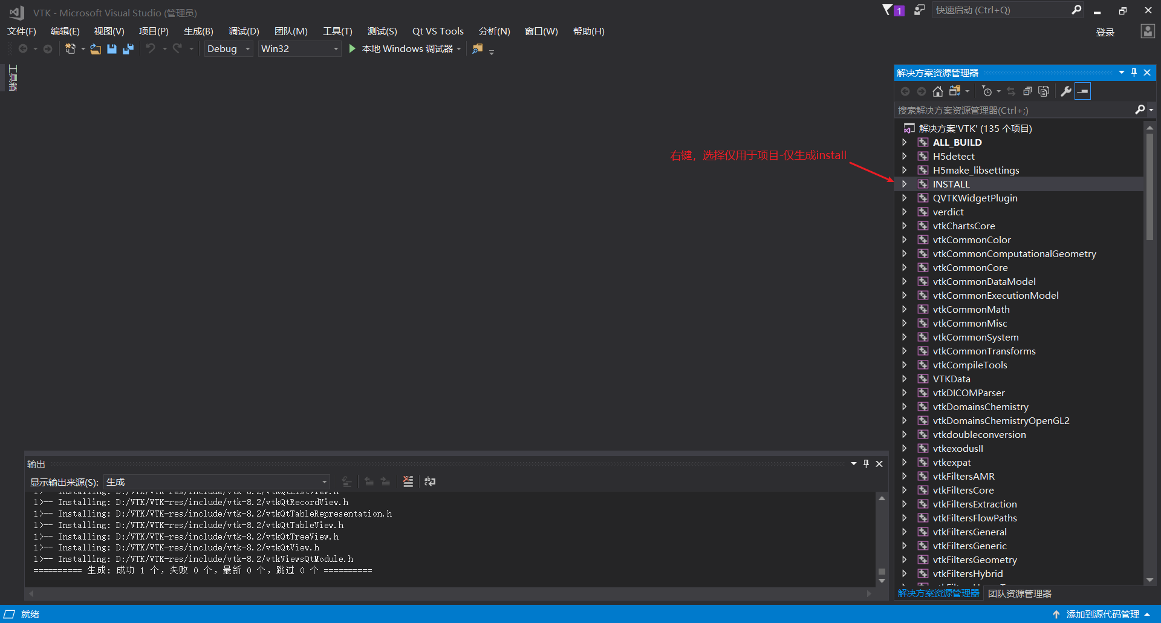The width and height of the screenshot is (1161, 623).
Task: Sync Solution Explorer with active document
Action: click(1011, 91)
